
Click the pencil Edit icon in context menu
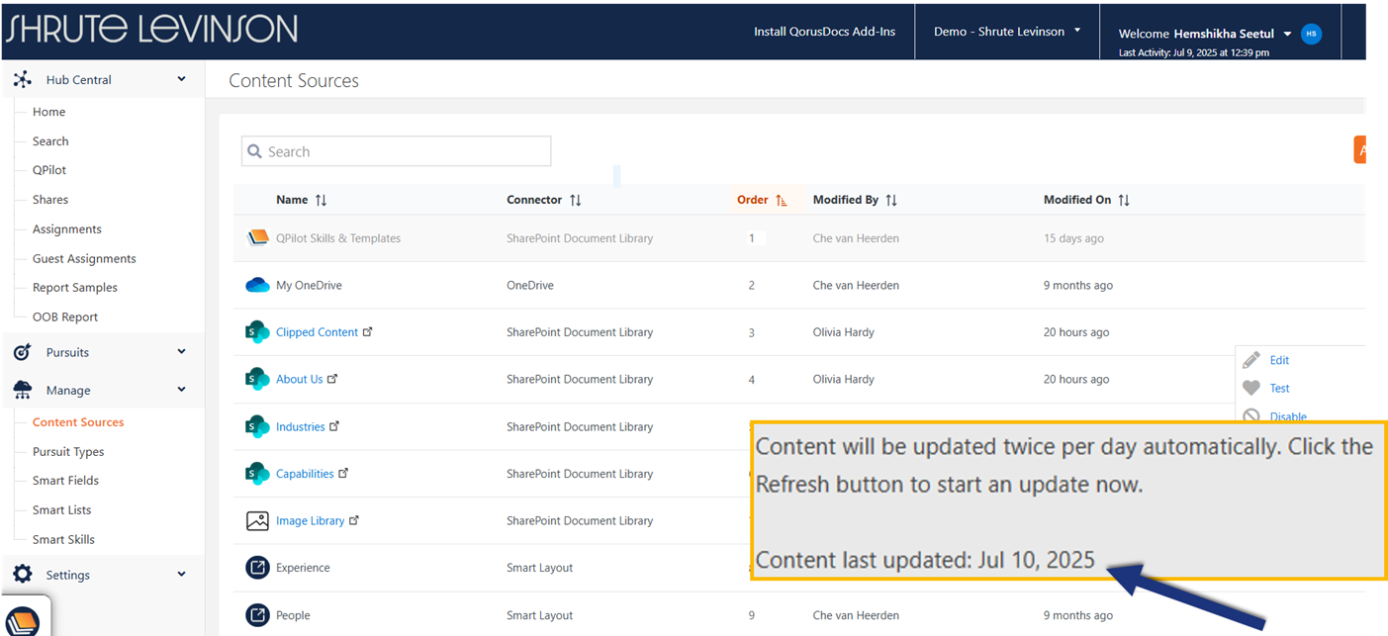coord(1251,360)
